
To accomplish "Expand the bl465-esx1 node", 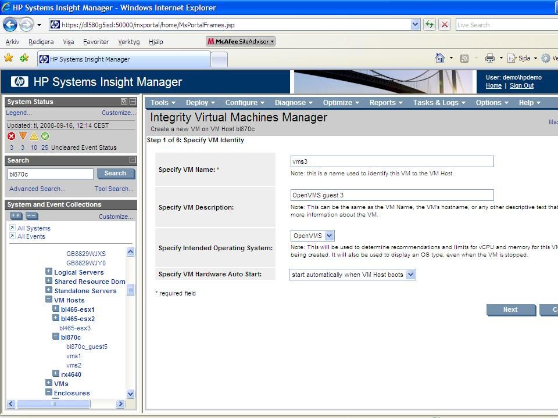I will pyautogui.click(x=56, y=308).
